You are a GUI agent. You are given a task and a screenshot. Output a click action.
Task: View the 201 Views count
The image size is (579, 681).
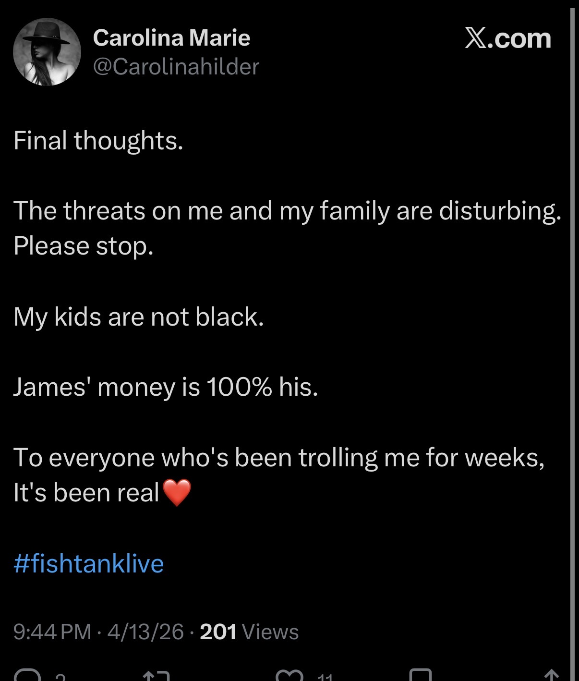[249, 632]
